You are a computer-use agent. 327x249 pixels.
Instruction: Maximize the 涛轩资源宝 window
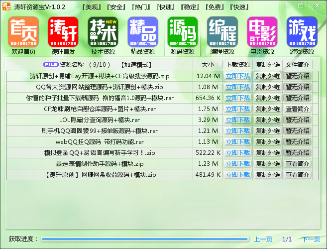[x=301, y=6]
